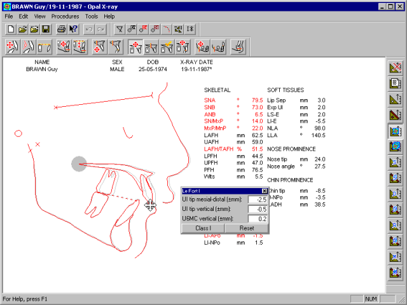Select the mandible tool with vertical red arrow
The image size is (407, 305).
click(x=79, y=47)
